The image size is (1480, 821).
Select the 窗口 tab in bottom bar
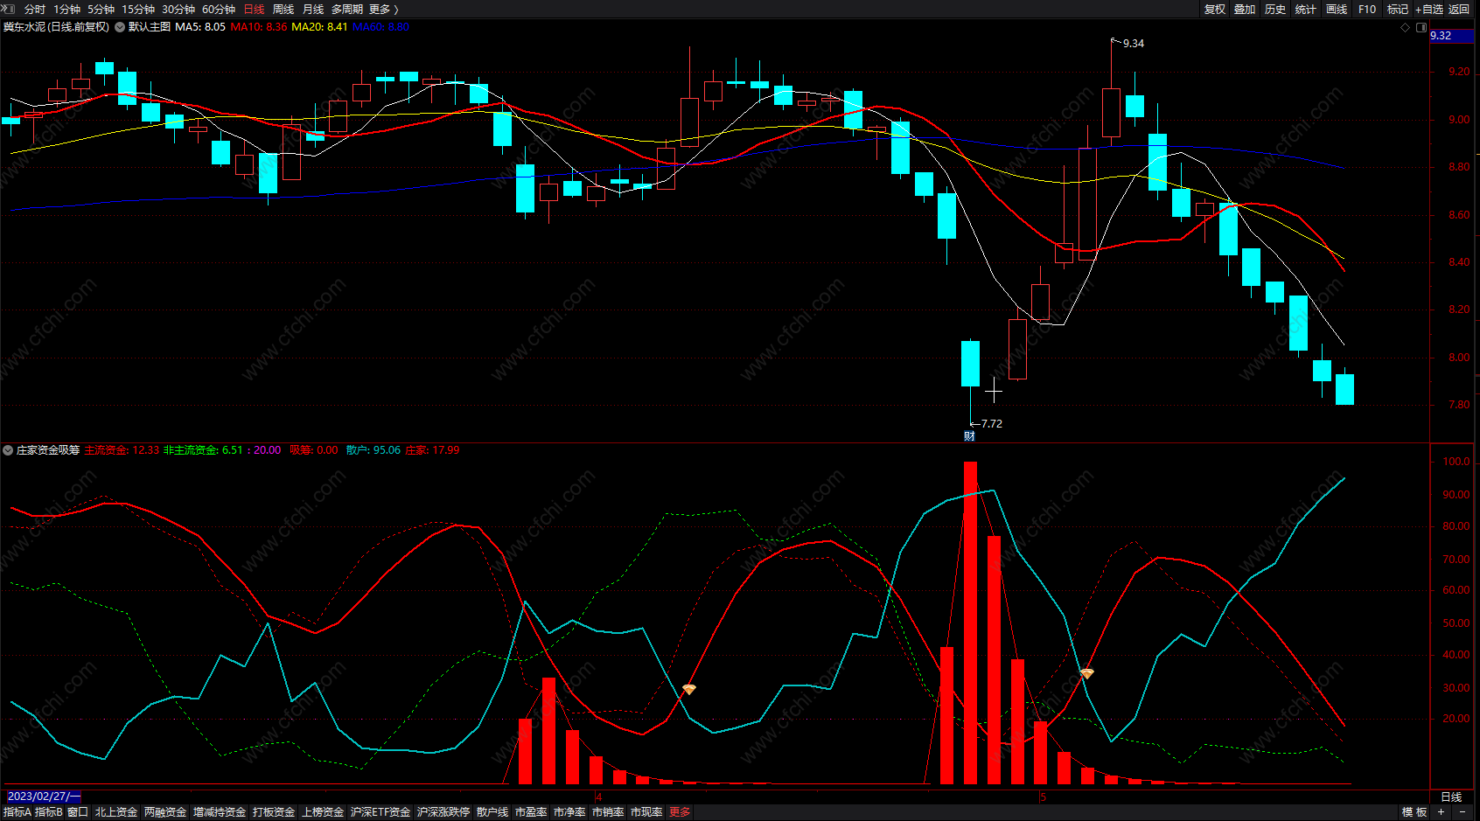click(78, 812)
